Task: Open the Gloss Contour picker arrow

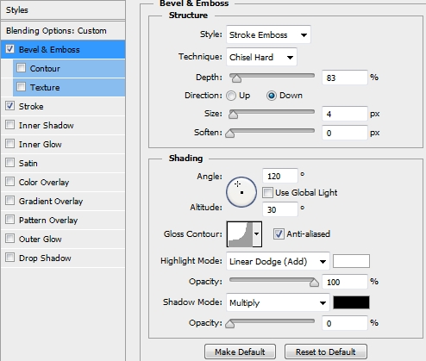Action: point(257,233)
